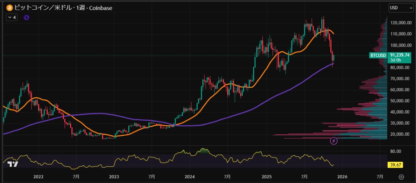Click the 2026 time axis label

342,177
